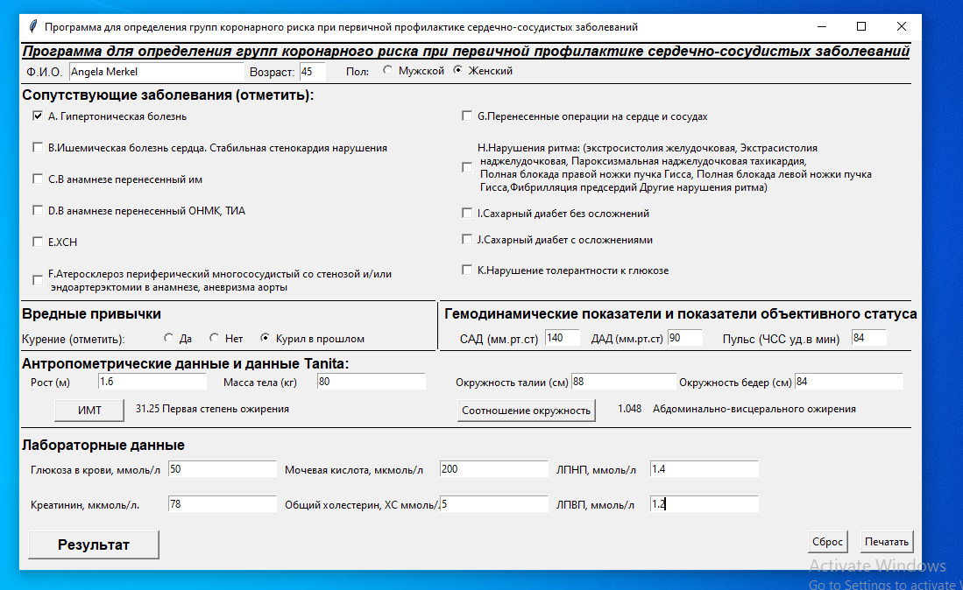Click the Глюкоза в крови field
This screenshot has width=963, height=590.
click(x=222, y=468)
